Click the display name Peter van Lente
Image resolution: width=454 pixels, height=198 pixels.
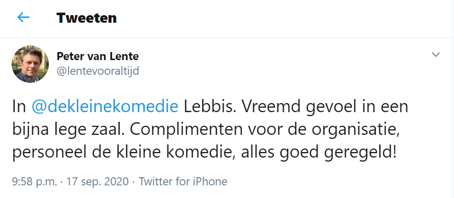point(97,56)
